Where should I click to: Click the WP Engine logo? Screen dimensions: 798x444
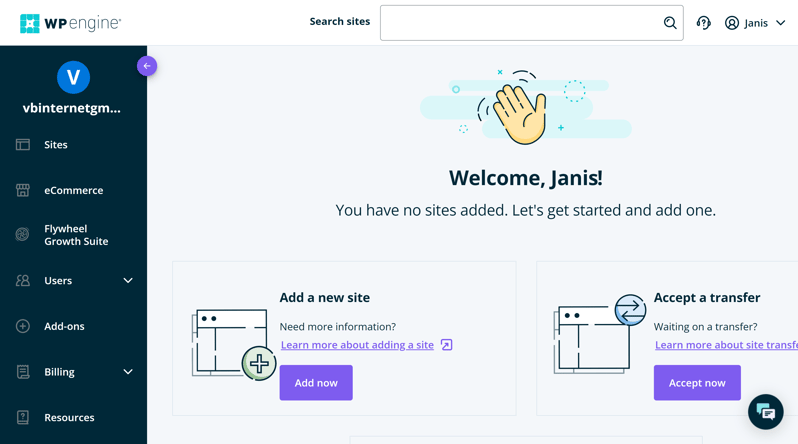(x=70, y=23)
